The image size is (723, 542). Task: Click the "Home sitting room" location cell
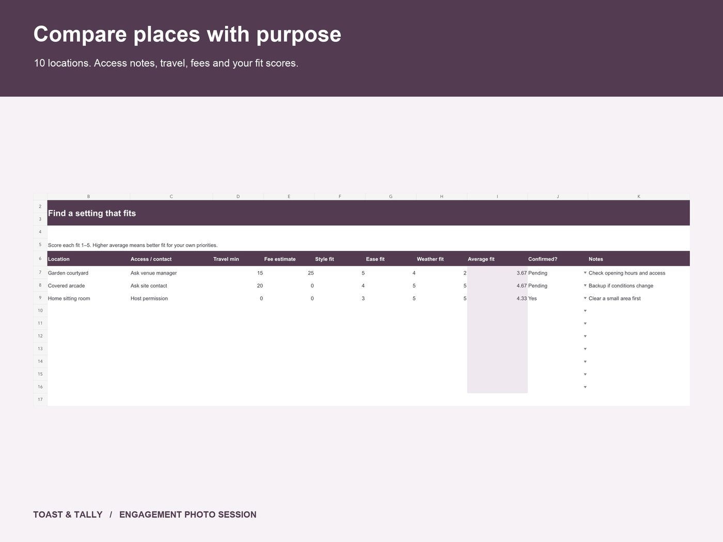tap(88, 298)
